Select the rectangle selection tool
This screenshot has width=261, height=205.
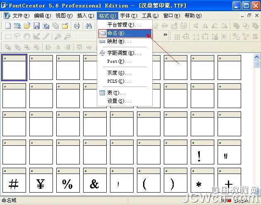point(8,36)
